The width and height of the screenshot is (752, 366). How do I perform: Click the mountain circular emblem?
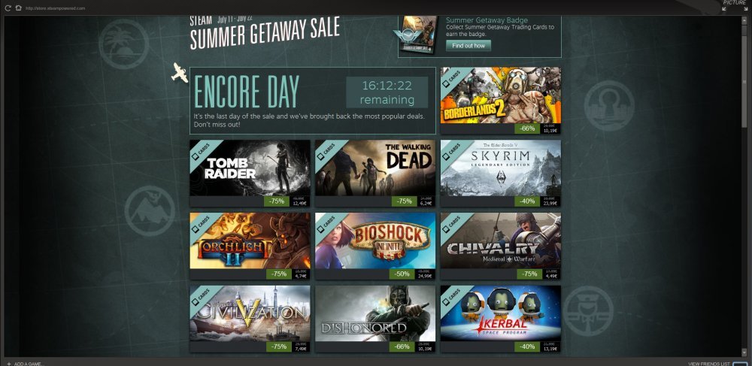click(x=150, y=210)
